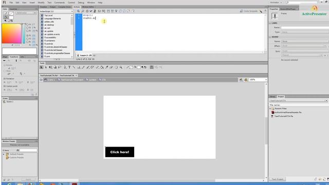Select the Rotate radio button in Transform
329x185 pixels.
point(5,65)
